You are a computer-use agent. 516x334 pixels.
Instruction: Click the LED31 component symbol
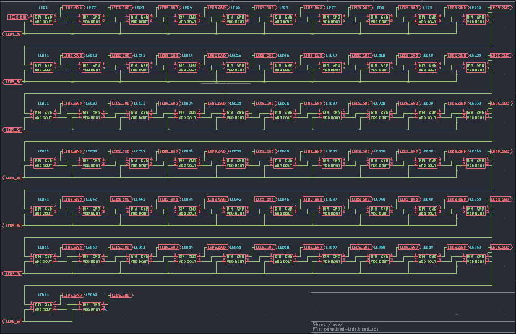pos(43,163)
